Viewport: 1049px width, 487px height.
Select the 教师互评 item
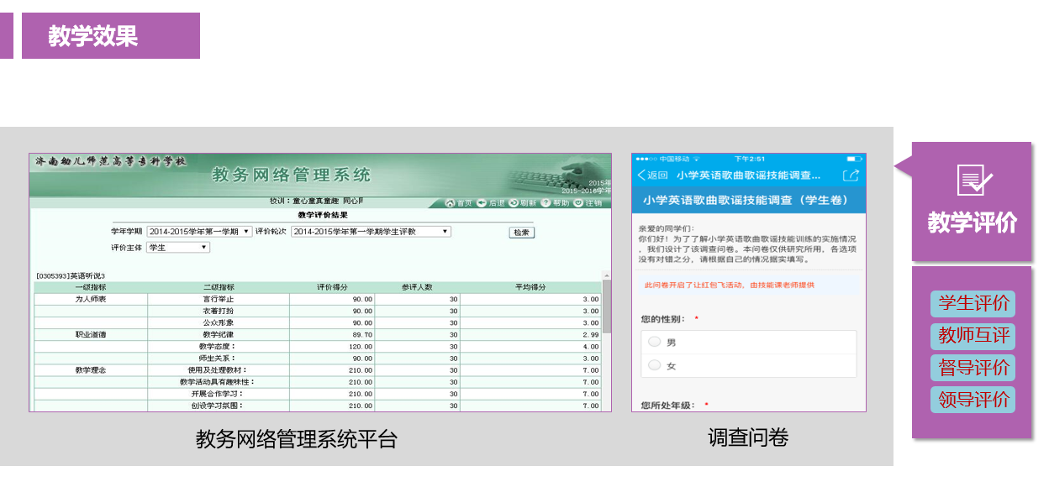(973, 336)
